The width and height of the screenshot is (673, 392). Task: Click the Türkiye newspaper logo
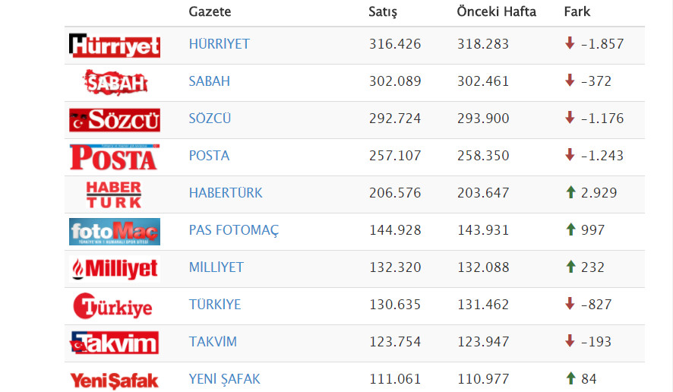coord(113,306)
